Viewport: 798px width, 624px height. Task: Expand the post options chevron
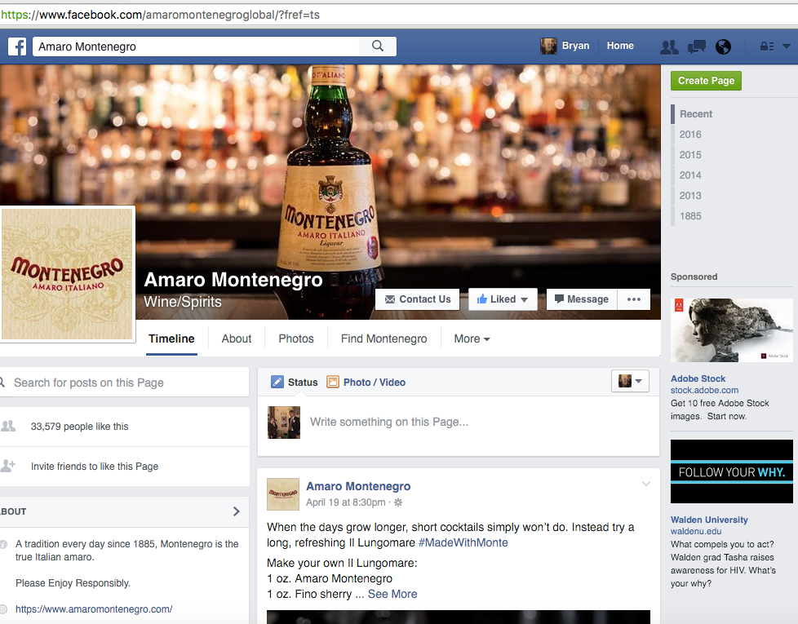point(646,485)
